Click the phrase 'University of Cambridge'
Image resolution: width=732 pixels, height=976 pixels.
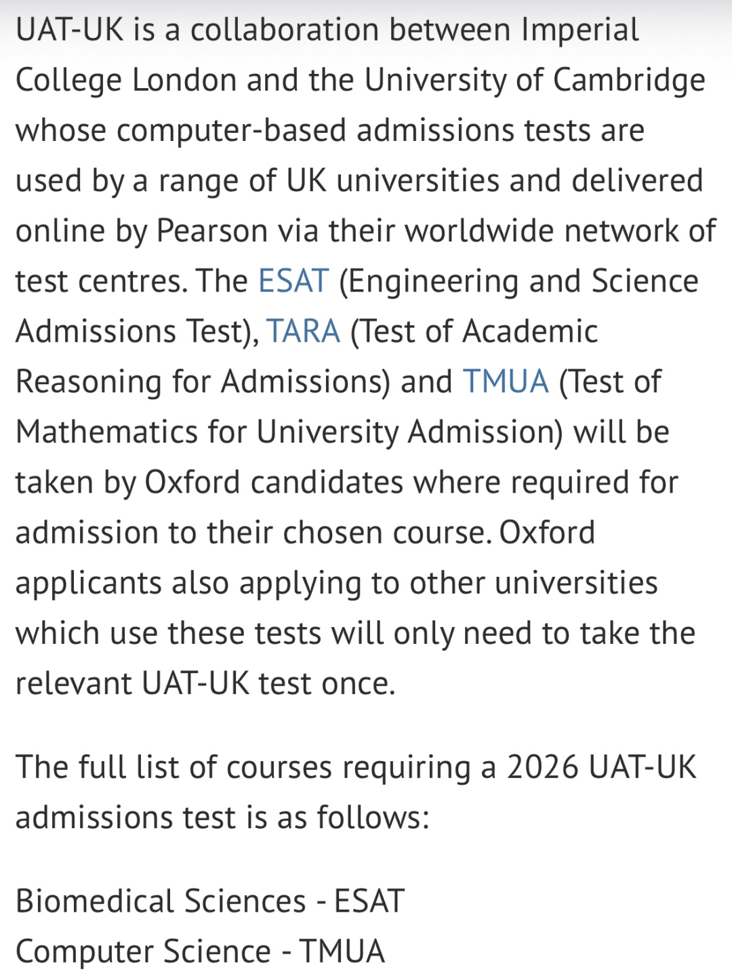coord(534,81)
